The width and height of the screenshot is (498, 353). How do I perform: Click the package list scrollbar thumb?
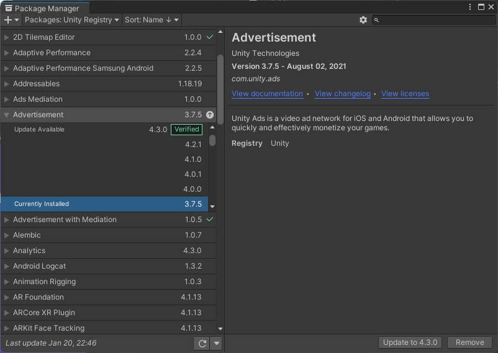[220, 89]
